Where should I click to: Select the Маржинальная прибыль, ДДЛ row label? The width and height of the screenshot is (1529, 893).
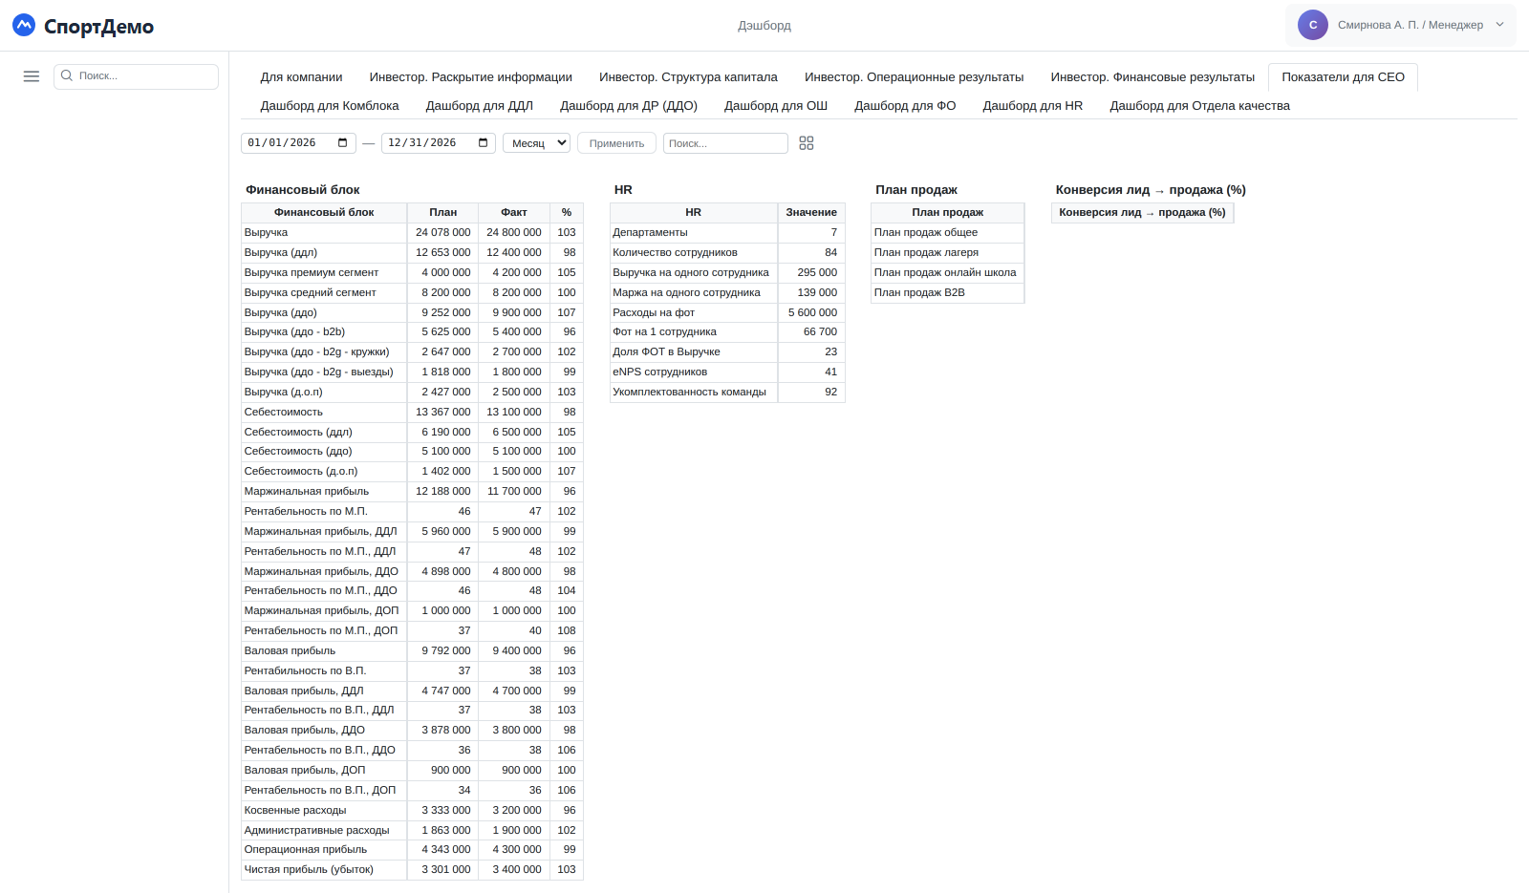coord(320,532)
